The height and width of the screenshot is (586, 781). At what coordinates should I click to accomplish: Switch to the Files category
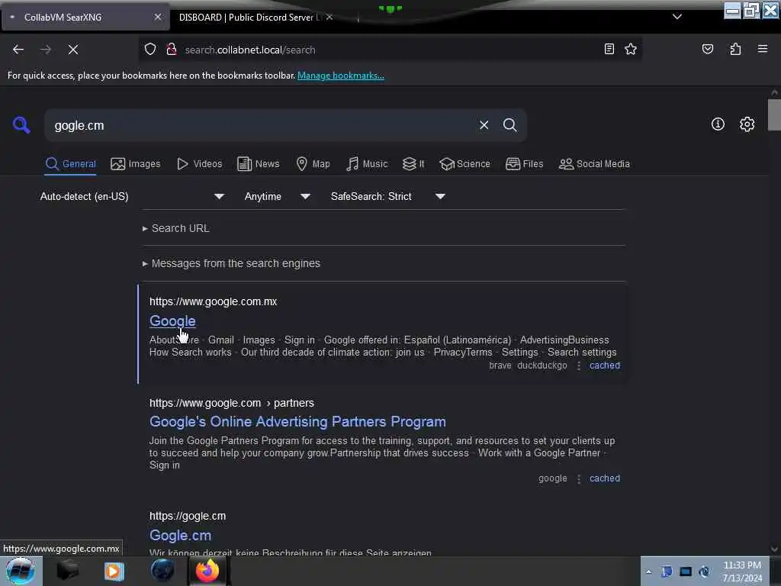pyautogui.click(x=524, y=164)
